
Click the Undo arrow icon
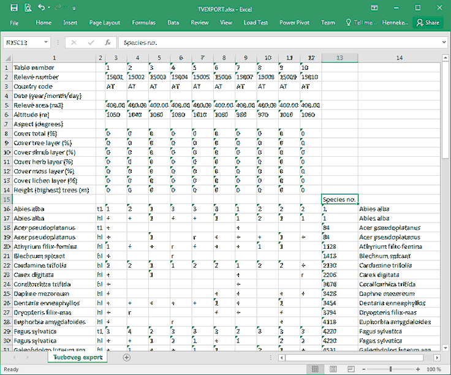pos(42,8)
